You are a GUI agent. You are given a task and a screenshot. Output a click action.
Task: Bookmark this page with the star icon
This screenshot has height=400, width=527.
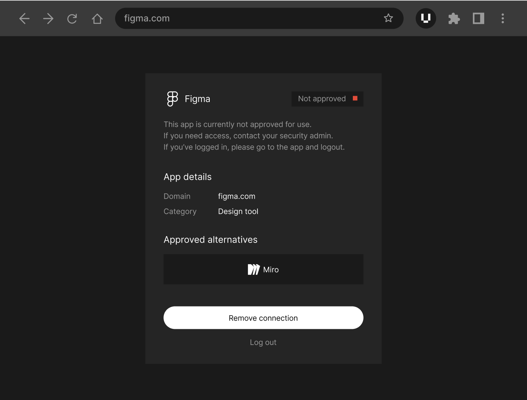click(388, 18)
